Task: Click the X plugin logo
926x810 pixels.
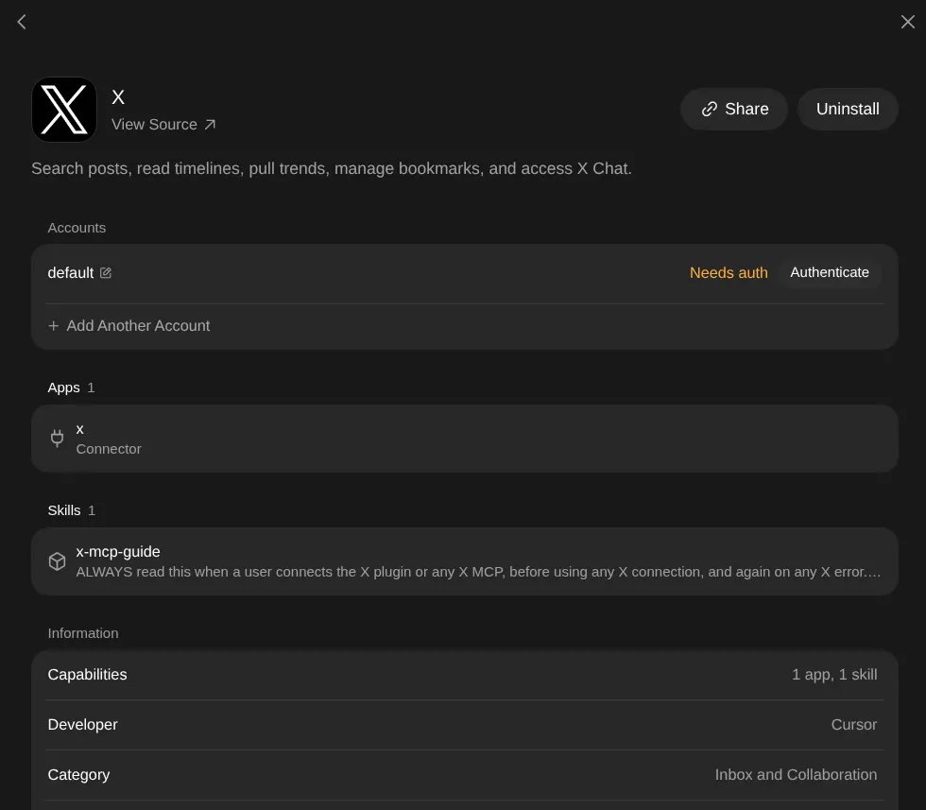Action: click(x=64, y=110)
